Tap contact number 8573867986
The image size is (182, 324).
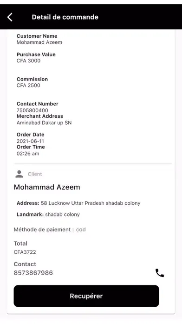pos(33,273)
